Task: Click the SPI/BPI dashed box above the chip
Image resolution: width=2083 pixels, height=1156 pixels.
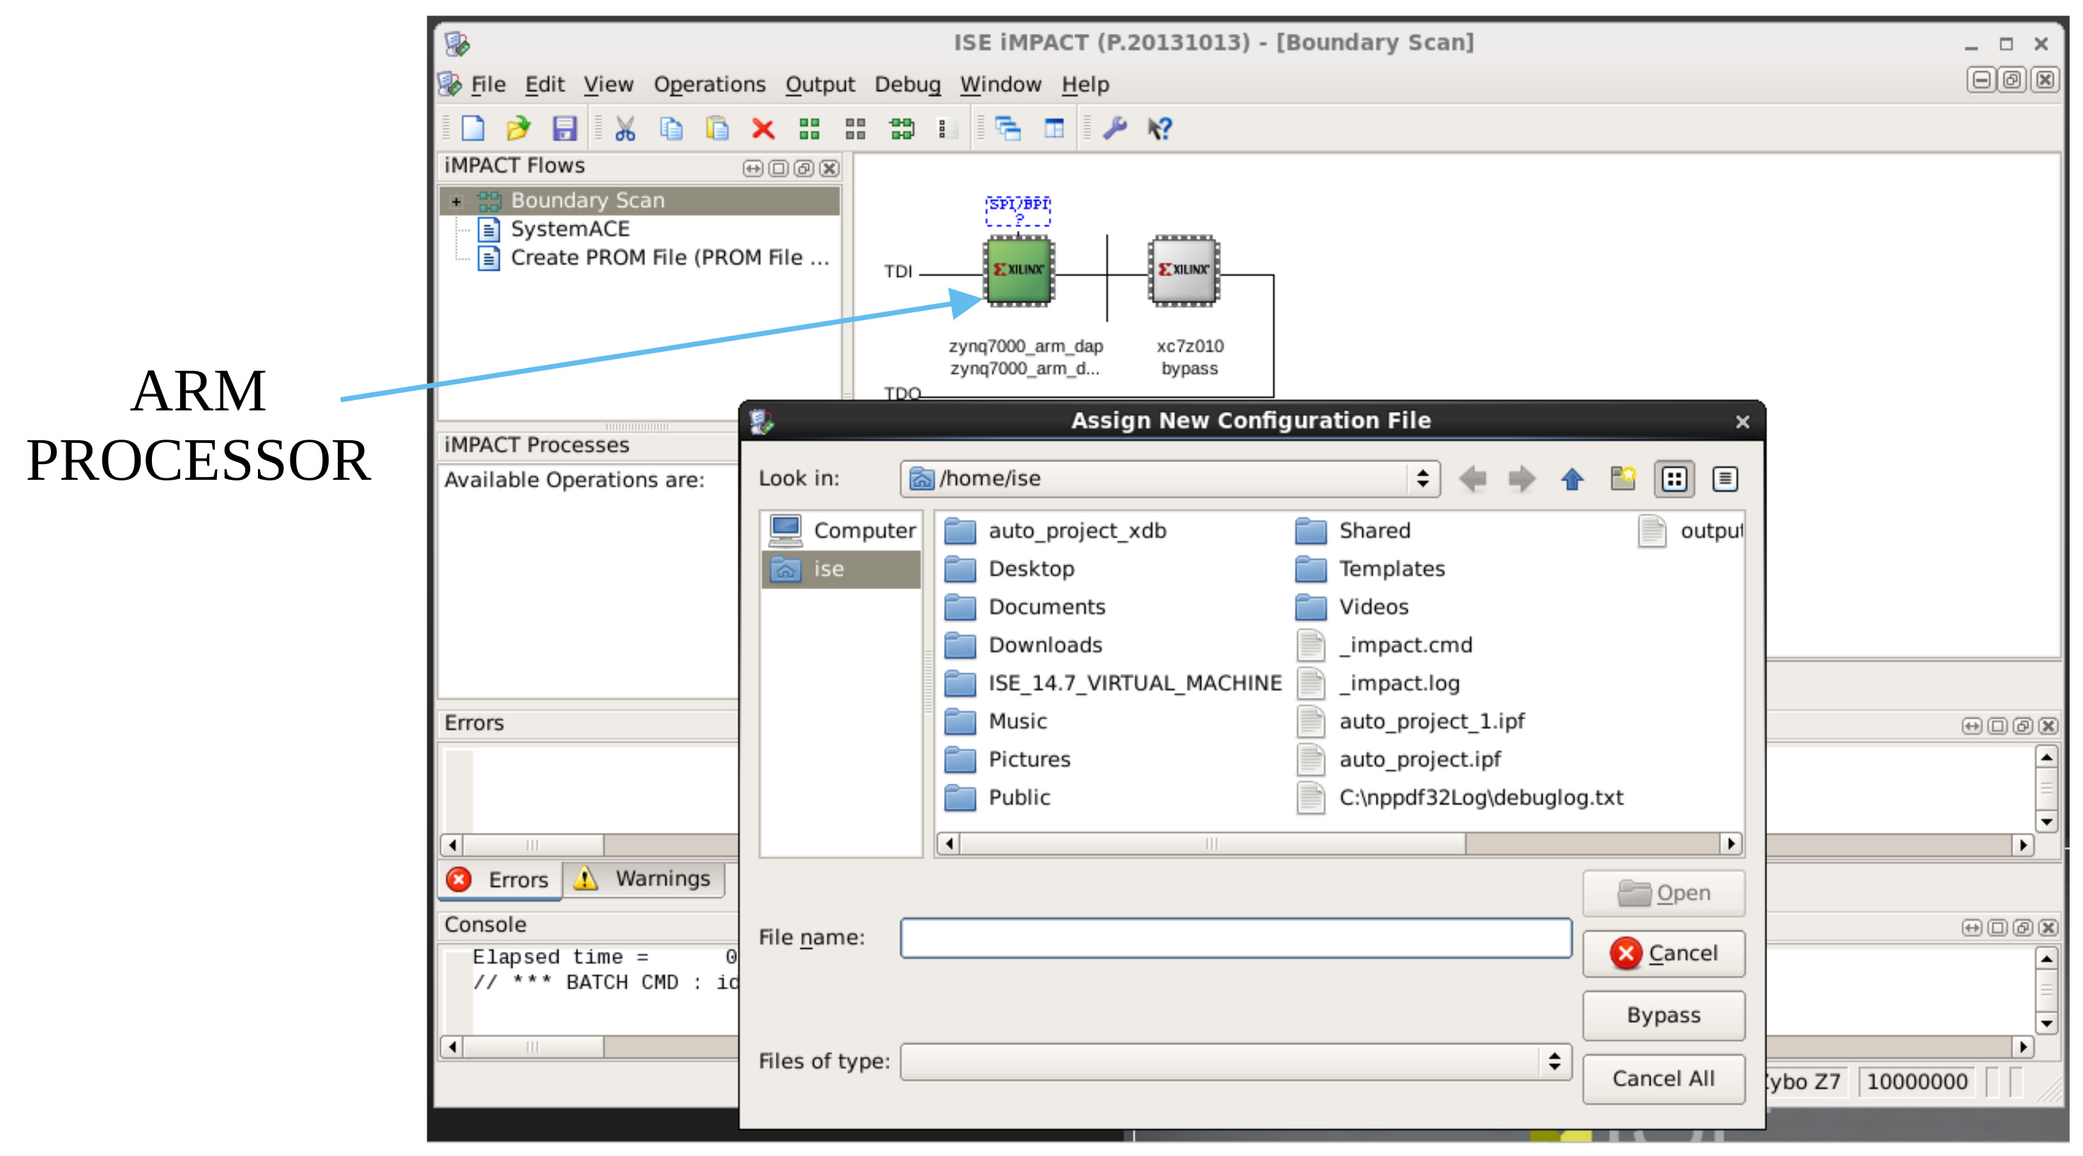Action: click(x=1018, y=210)
